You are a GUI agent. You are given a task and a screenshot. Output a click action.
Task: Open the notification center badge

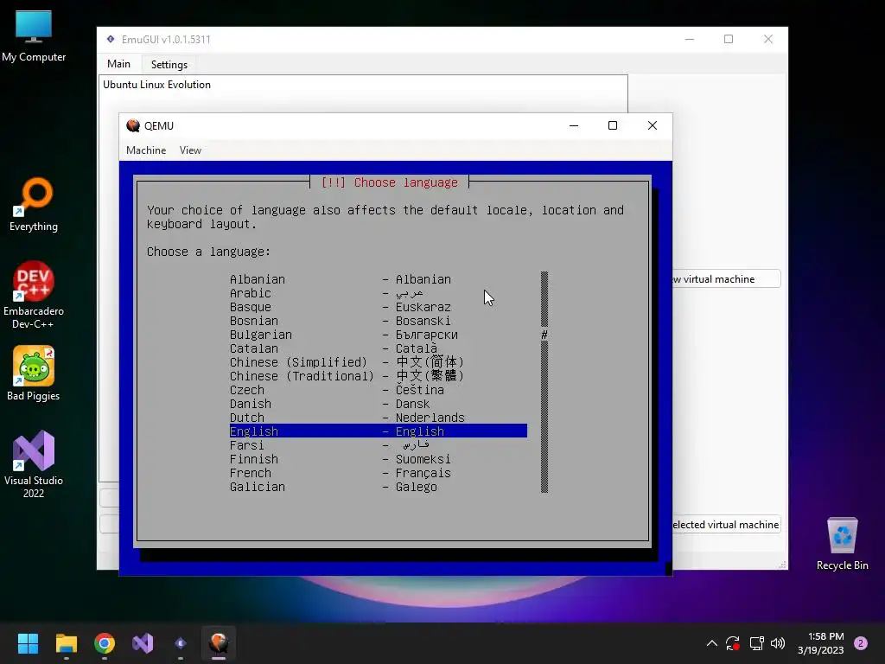(x=861, y=643)
